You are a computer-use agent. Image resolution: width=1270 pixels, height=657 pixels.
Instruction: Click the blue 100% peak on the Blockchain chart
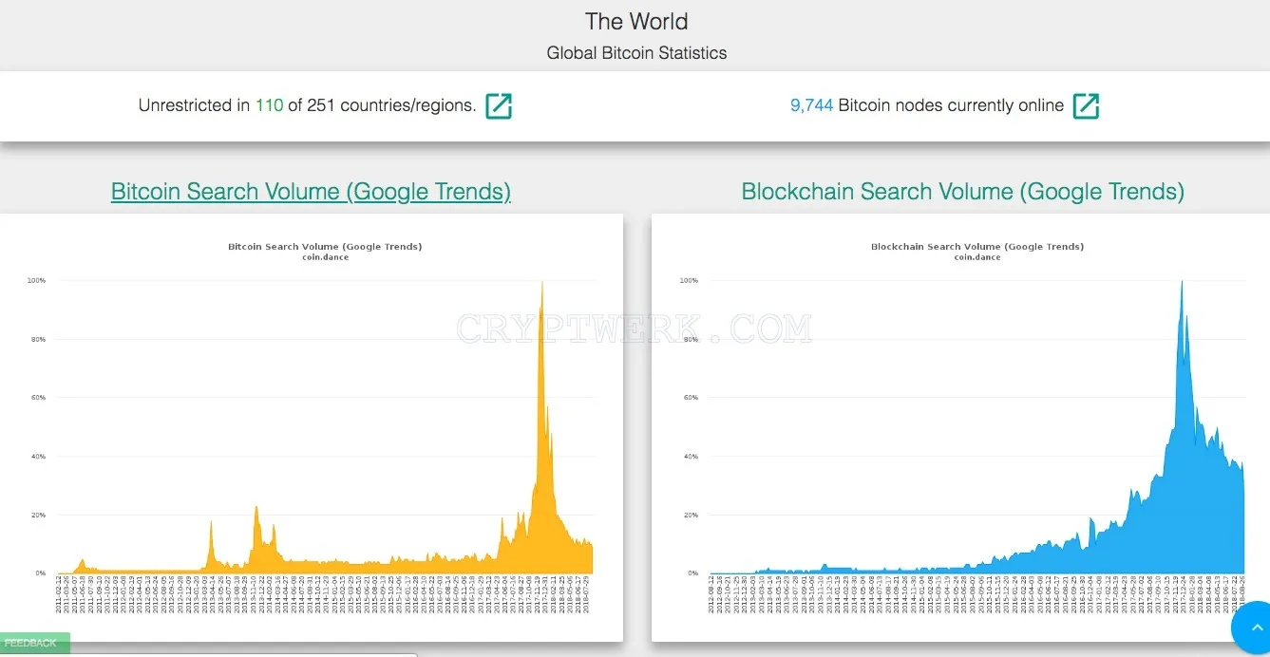(1181, 285)
